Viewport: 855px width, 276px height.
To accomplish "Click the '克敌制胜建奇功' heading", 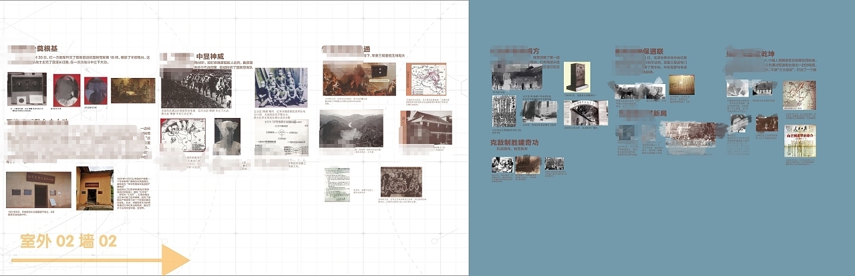I will (x=514, y=143).
